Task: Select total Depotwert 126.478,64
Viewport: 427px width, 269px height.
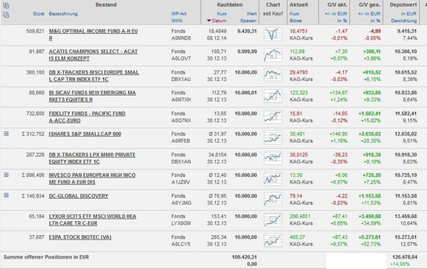Action: (x=404, y=257)
